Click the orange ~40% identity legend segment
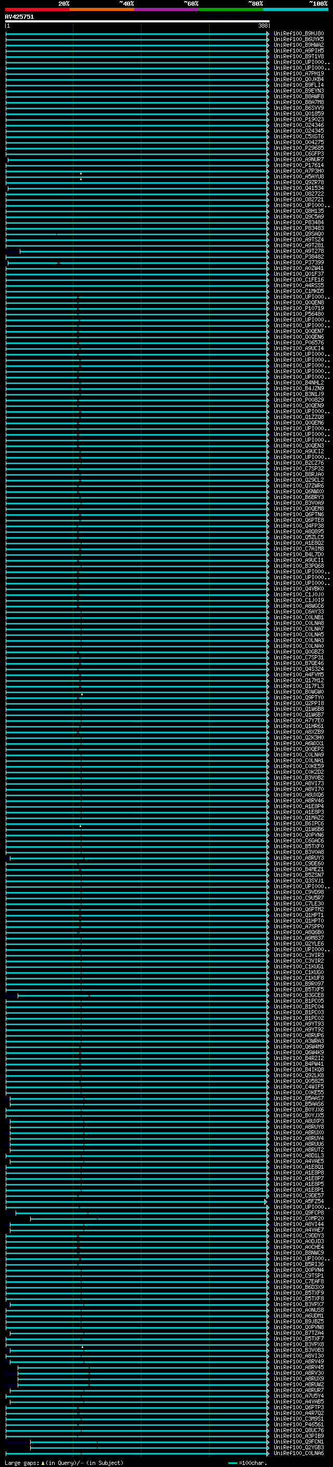The height and width of the screenshot is (1467, 333). coord(102,9)
